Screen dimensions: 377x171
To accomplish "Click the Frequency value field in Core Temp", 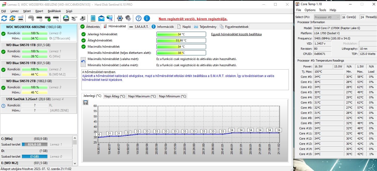I will (345, 38).
